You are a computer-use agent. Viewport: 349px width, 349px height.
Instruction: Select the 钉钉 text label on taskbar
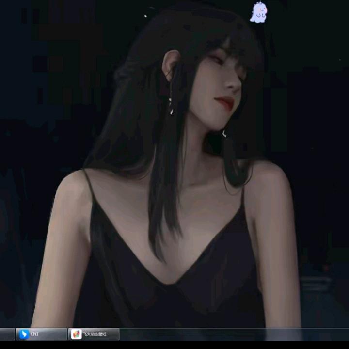[x=34, y=334]
